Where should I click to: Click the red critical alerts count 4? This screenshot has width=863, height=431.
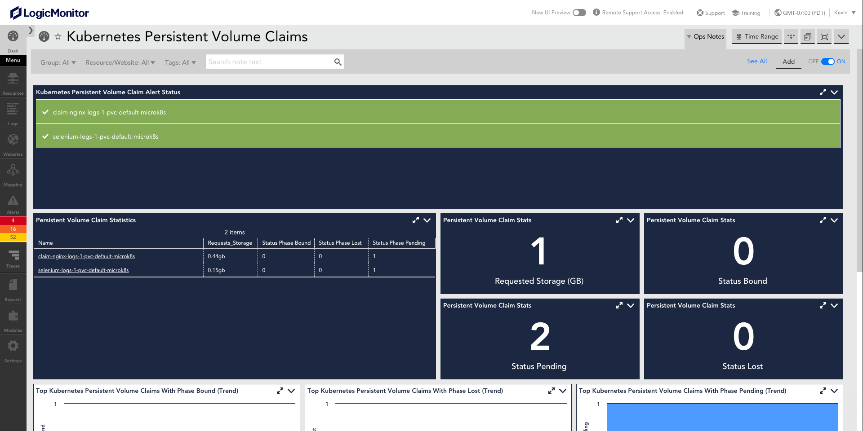click(x=13, y=220)
